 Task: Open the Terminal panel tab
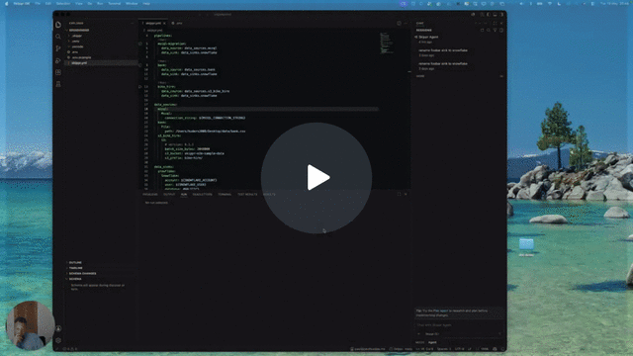tap(225, 194)
